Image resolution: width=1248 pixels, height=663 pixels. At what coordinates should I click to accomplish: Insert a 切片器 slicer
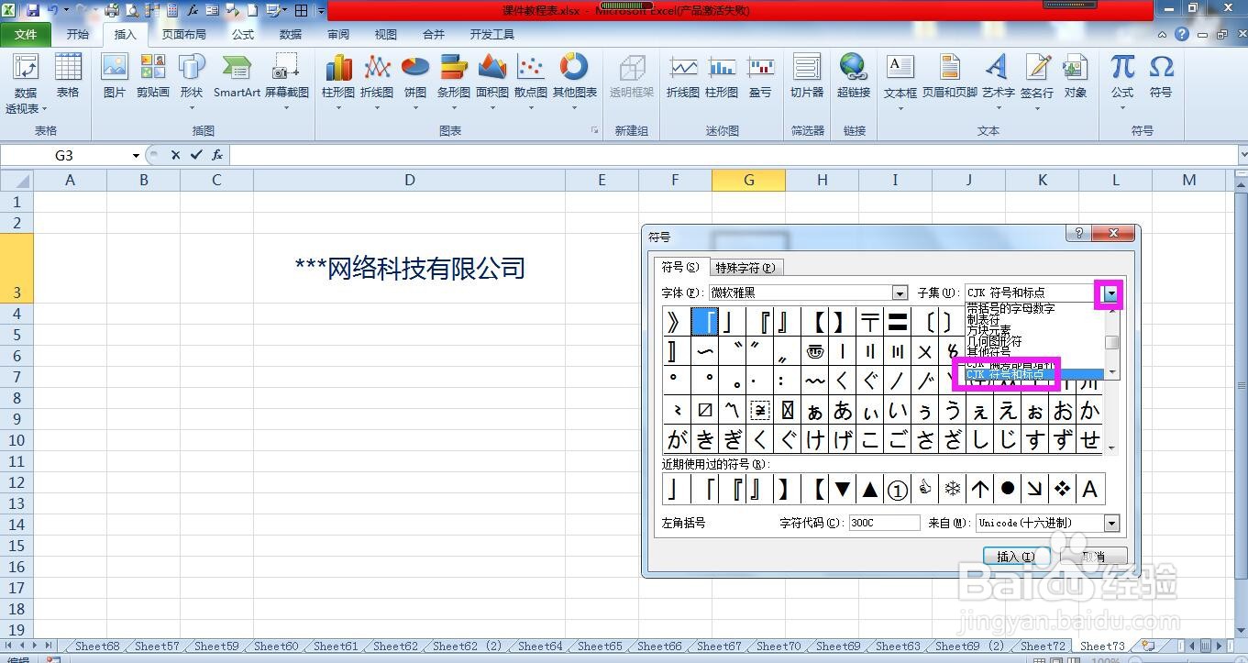click(806, 81)
